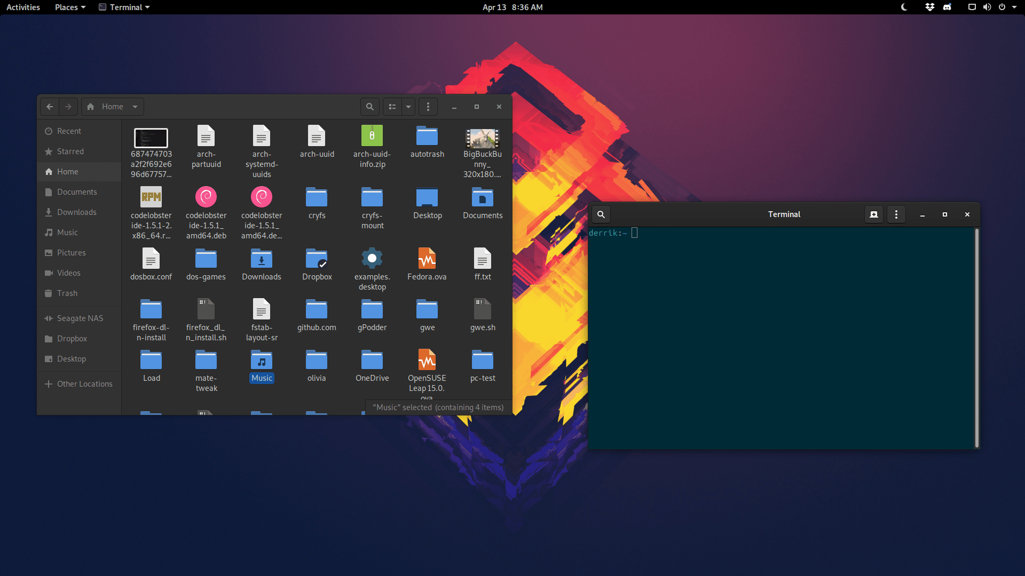Click the Discord tray icon
The image size is (1025, 576).
[x=947, y=7]
